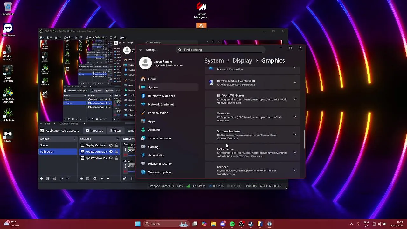Show hidden icons chevron in system tray
Screen dimensions: 407x229
(351, 224)
